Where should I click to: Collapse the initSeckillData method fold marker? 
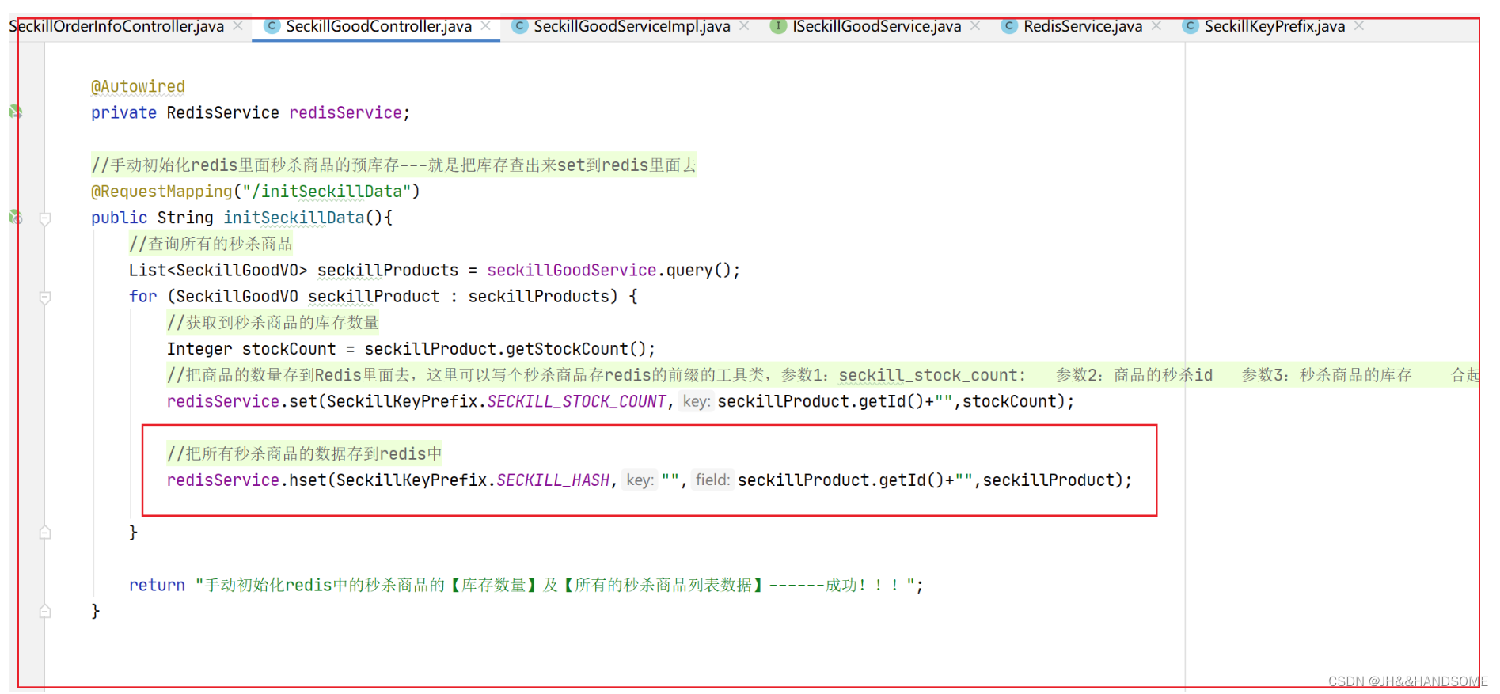(45, 218)
